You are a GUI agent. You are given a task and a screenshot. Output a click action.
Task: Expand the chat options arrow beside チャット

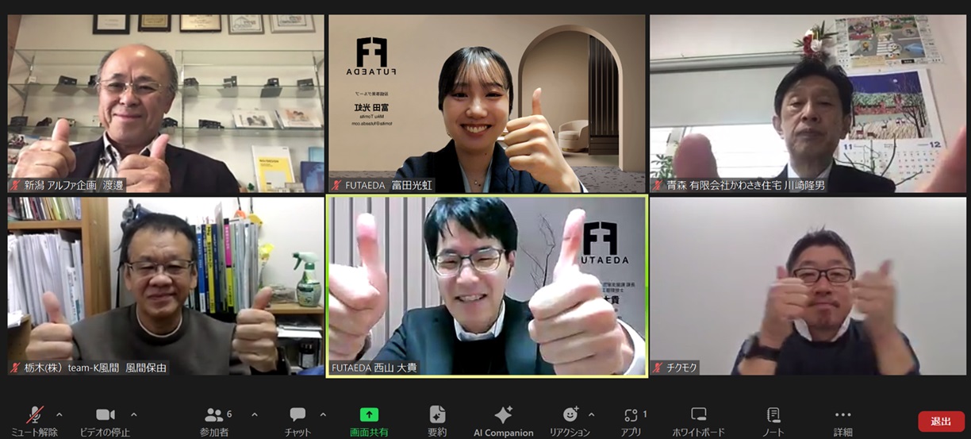click(x=323, y=414)
